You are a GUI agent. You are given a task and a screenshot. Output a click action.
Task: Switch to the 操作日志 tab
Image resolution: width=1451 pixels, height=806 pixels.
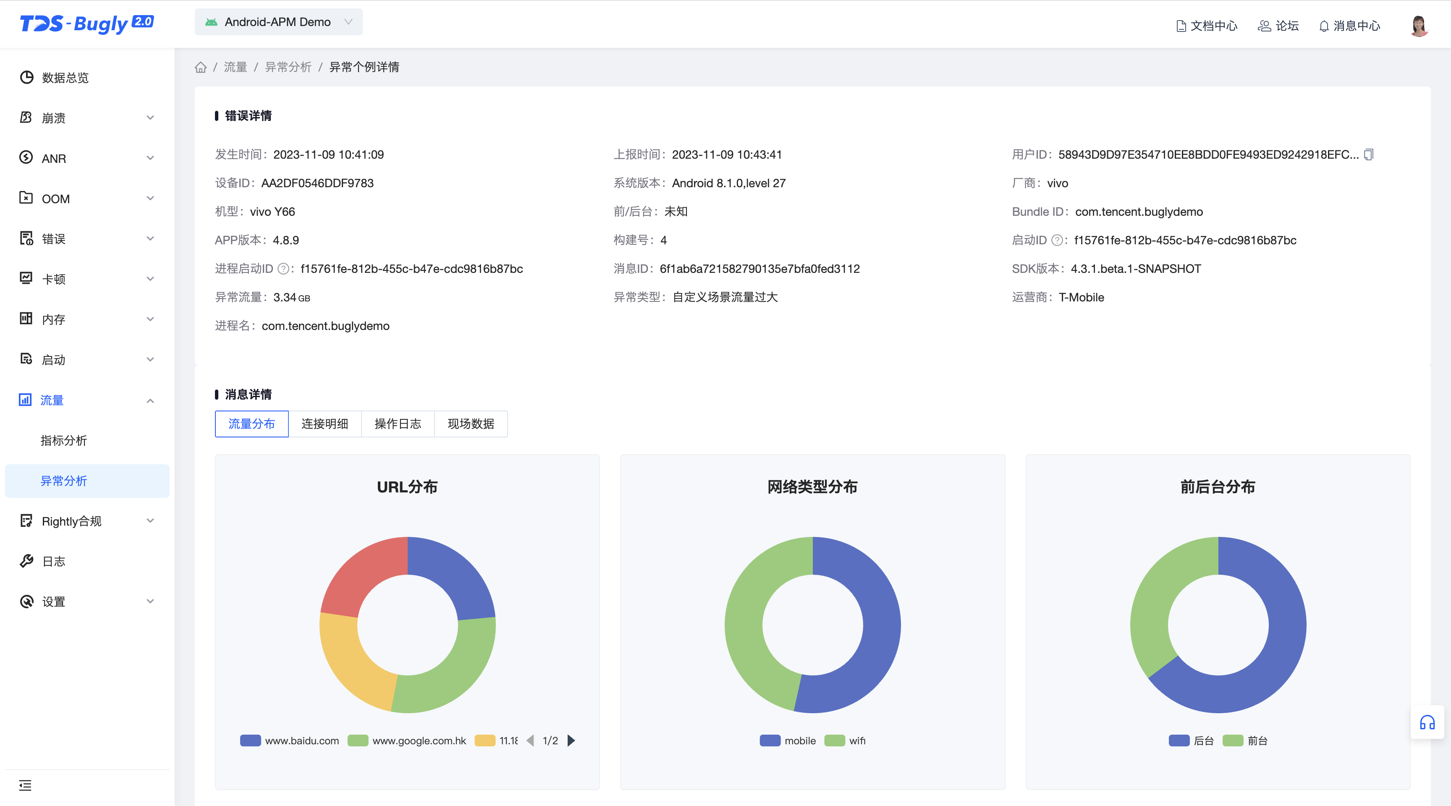pos(398,424)
